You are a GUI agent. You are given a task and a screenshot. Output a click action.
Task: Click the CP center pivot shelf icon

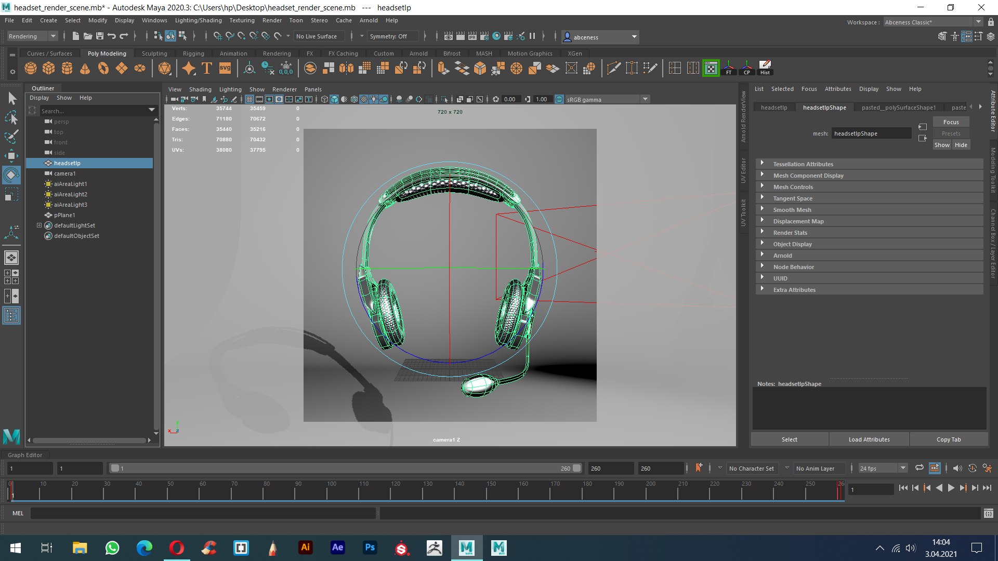(x=747, y=68)
